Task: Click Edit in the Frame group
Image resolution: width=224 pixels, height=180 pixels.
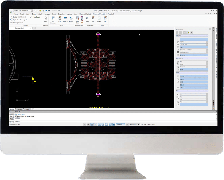Action: (x=105, y=19)
